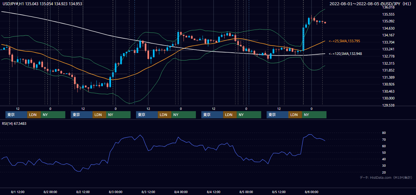Click RSI scale value 30
The width and height of the screenshot is (416, 195).
click(x=384, y=165)
